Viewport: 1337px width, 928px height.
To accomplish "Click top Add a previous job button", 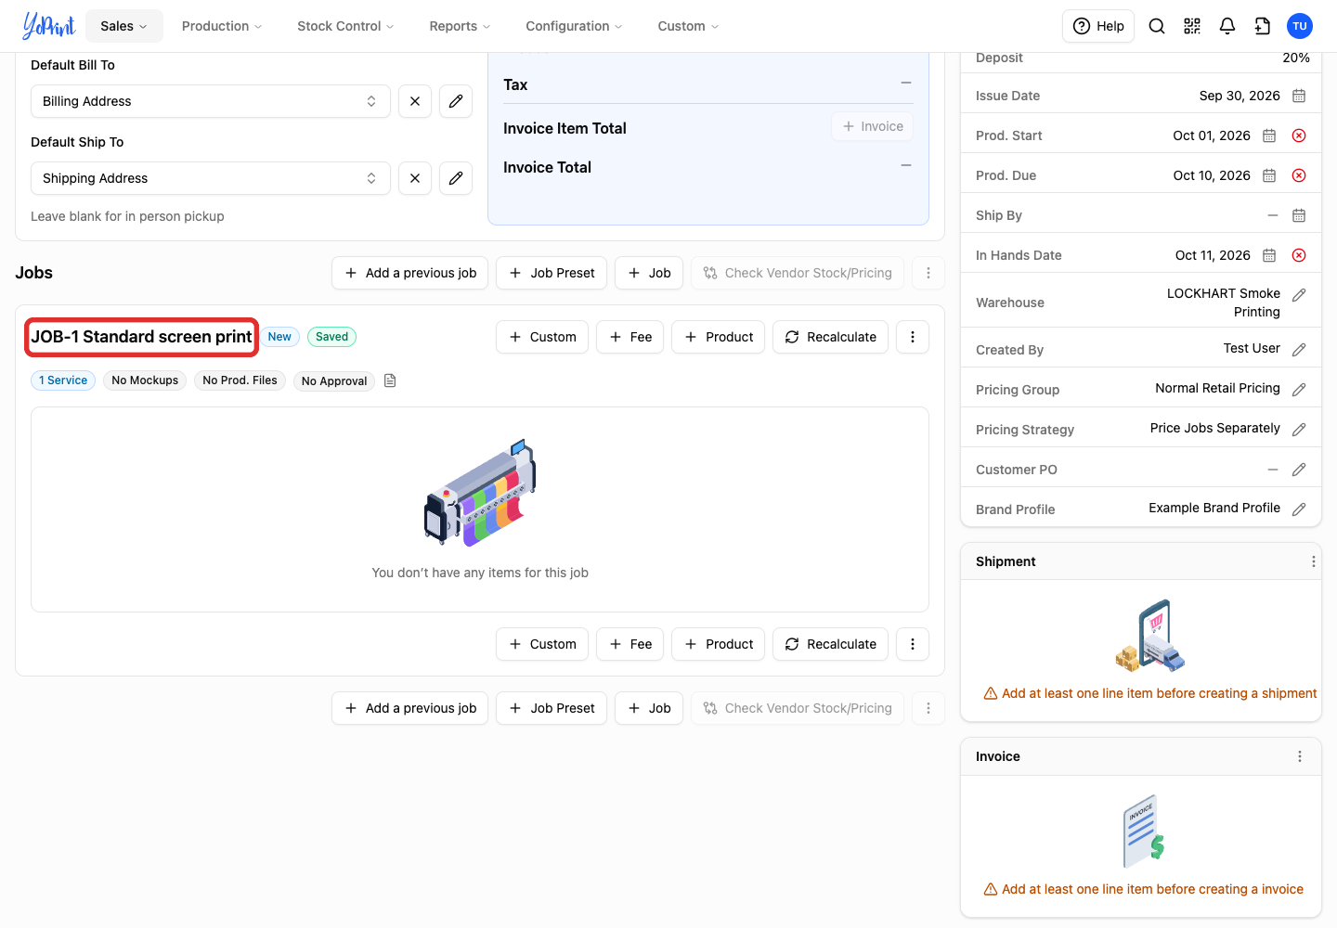I will (x=409, y=273).
